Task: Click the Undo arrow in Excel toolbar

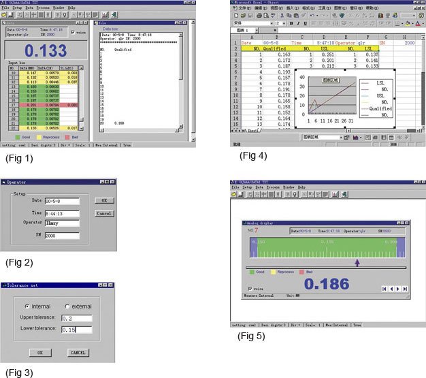Action: tap(312, 16)
